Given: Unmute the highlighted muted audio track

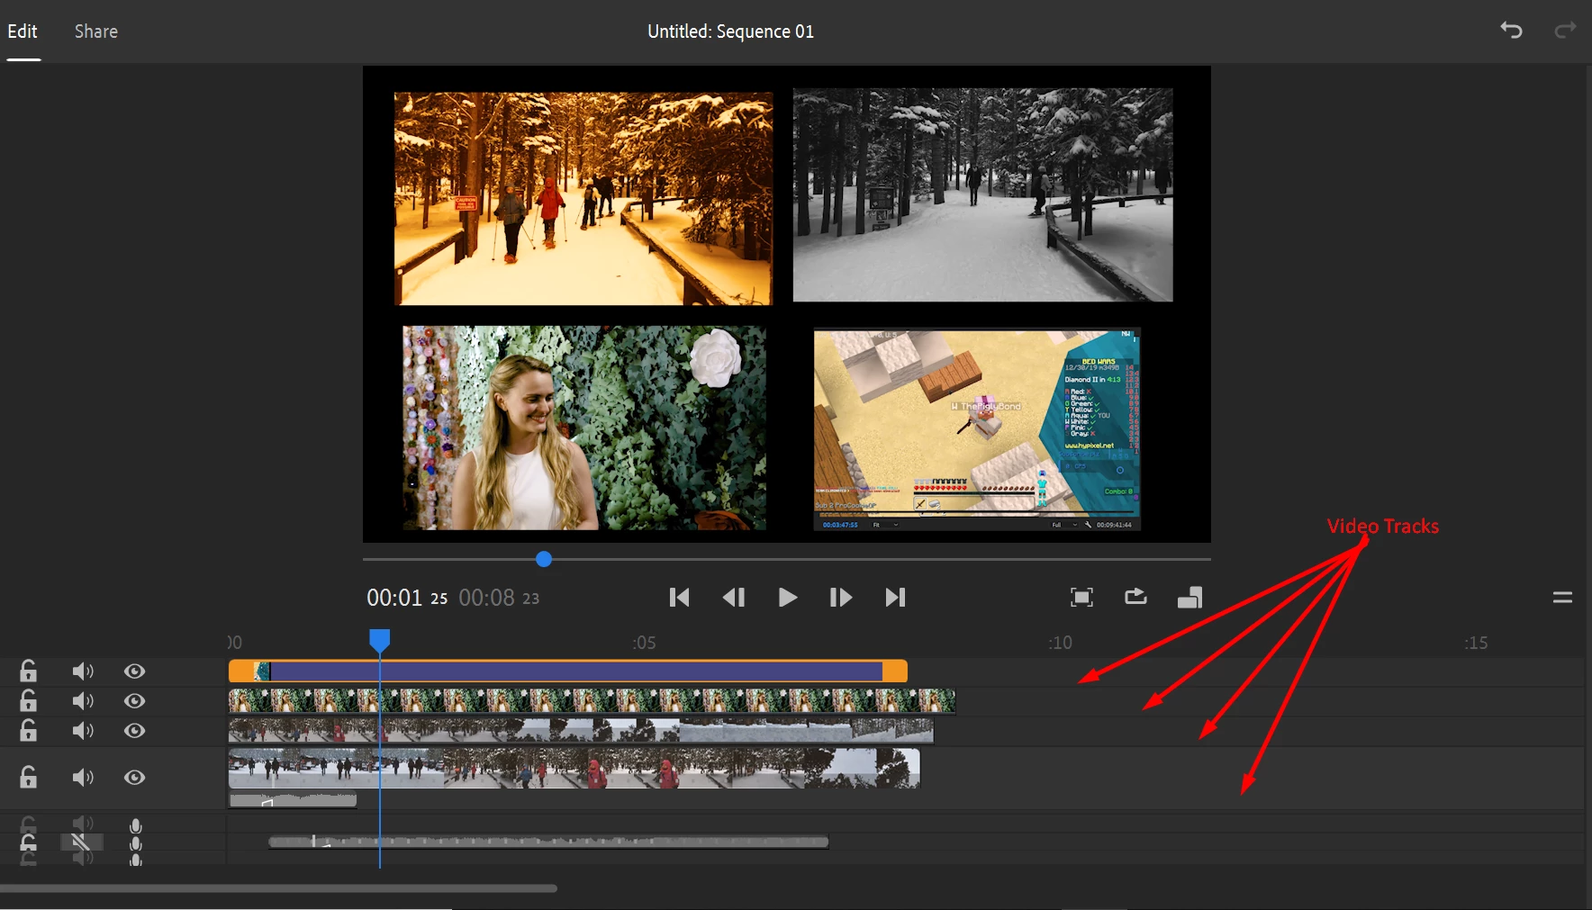Looking at the screenshot, I should click(x=82, y=842).
